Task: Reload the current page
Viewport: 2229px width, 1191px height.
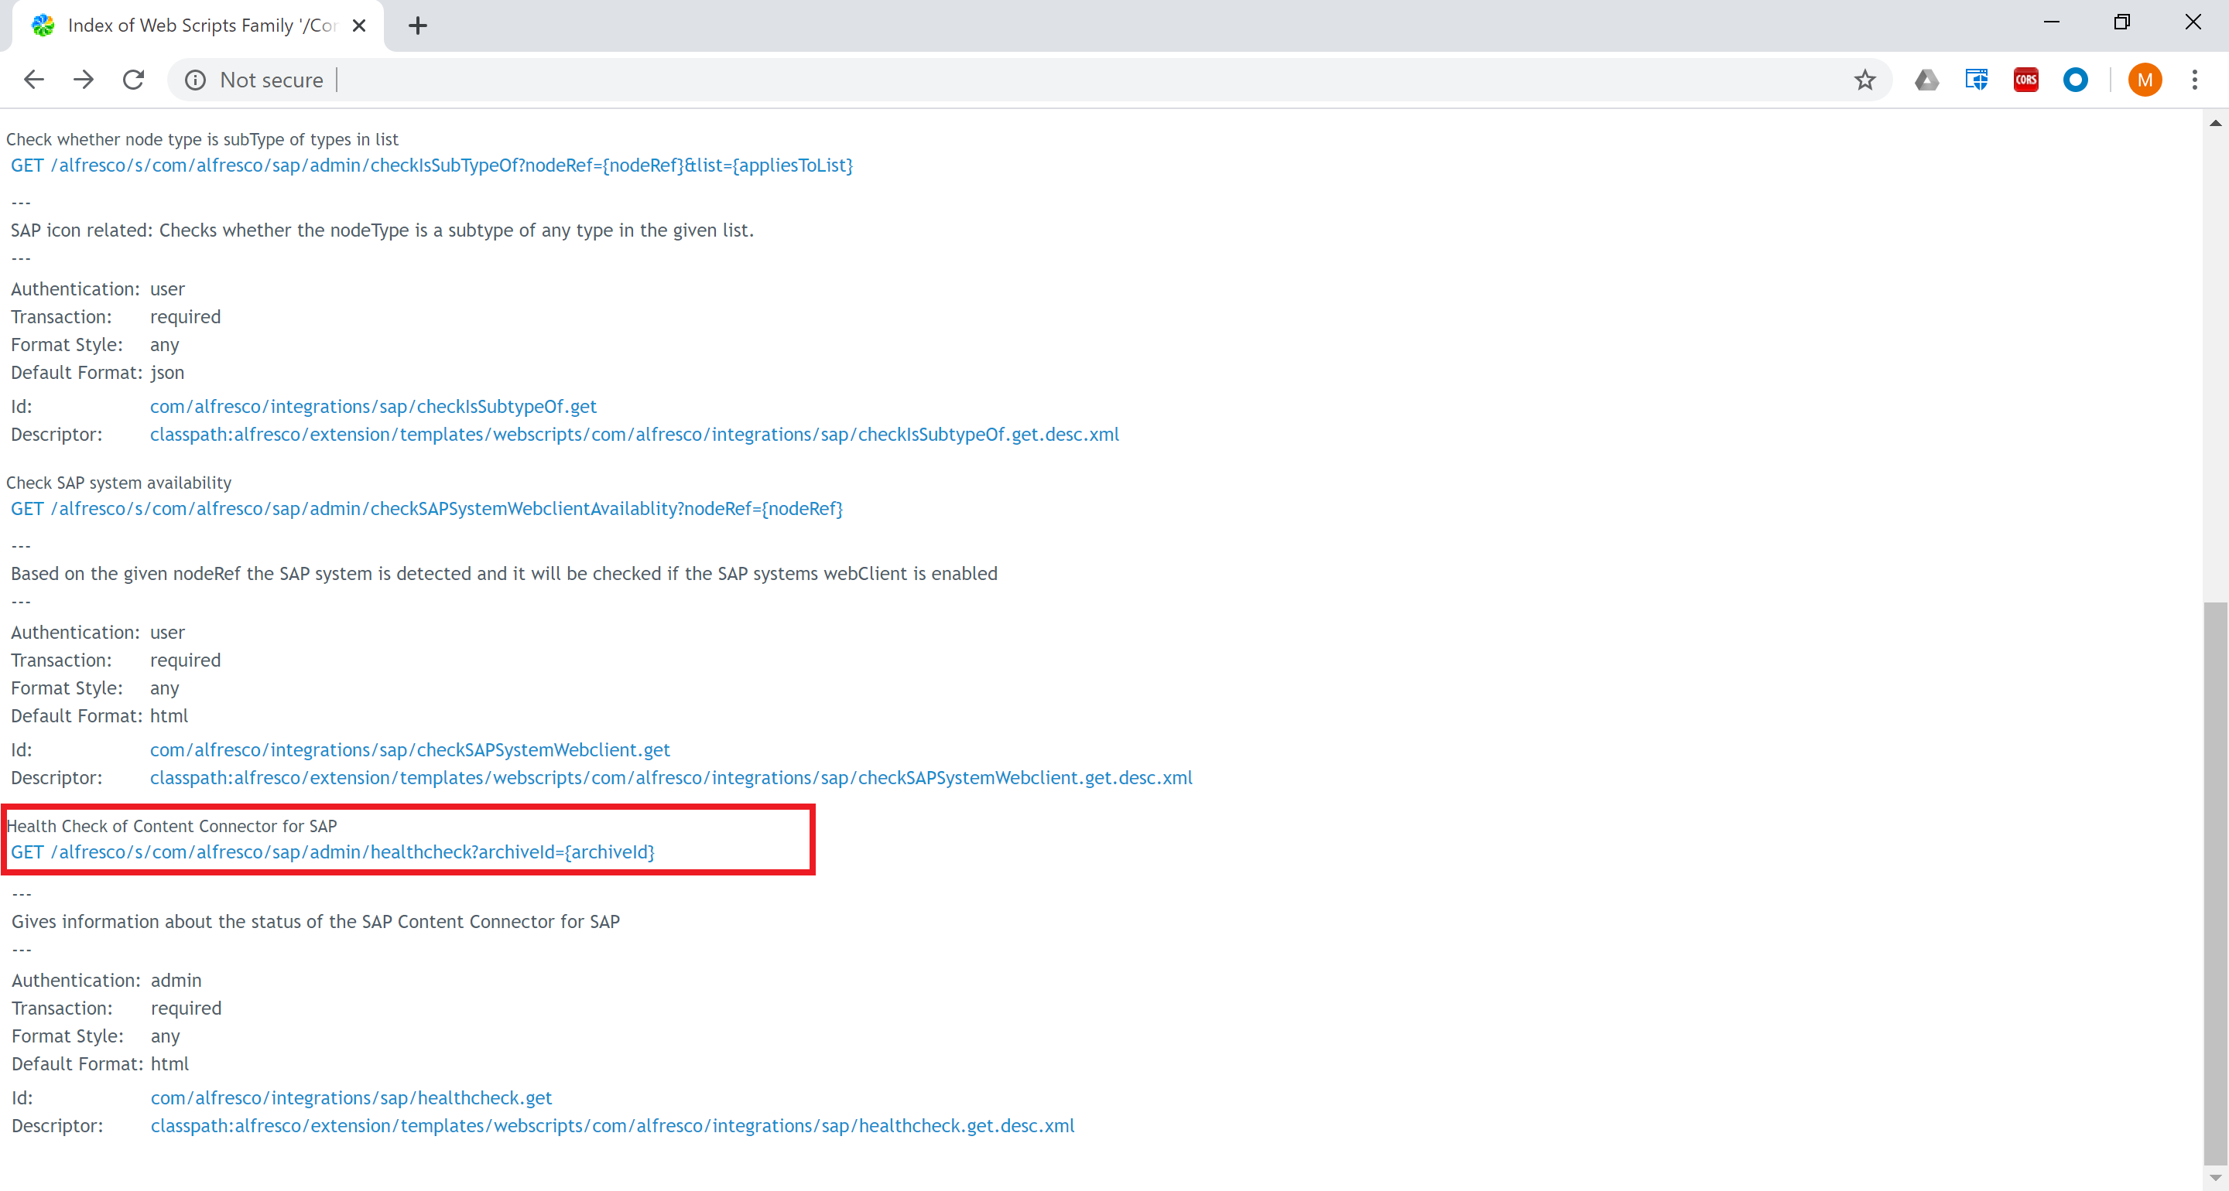Action: pos(132,79)
